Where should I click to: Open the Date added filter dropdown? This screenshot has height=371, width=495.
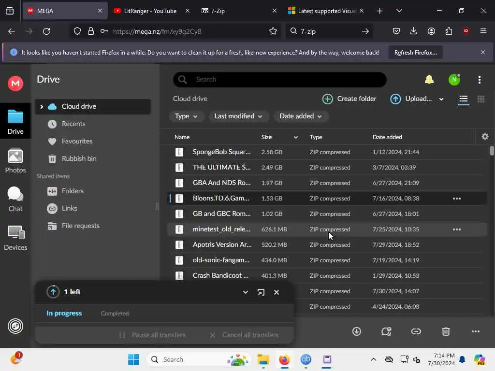301,116
